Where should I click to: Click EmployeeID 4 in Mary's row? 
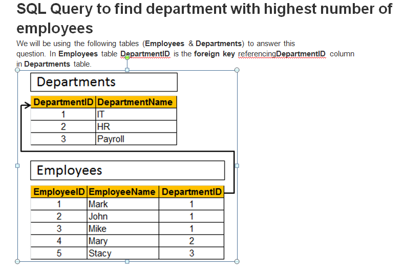point(59,241)
